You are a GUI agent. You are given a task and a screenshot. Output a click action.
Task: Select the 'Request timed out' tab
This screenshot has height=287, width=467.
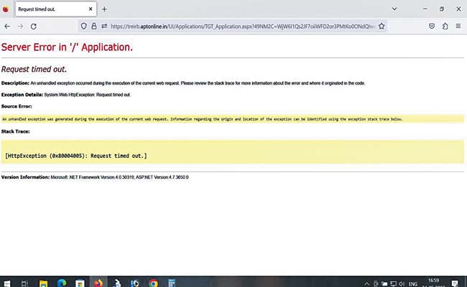(56, 9)
